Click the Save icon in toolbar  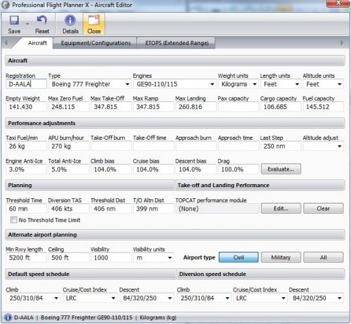[14, 21]
